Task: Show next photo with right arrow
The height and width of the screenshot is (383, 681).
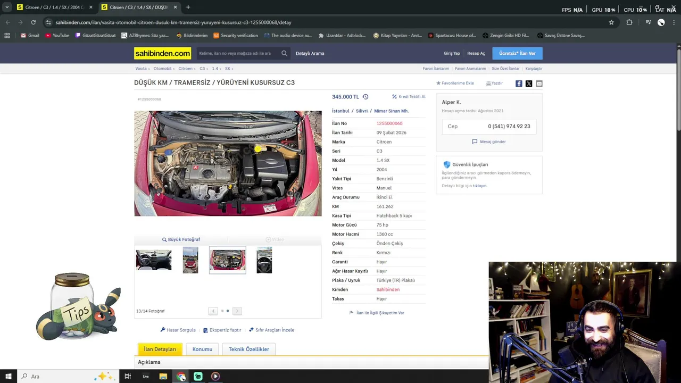Action: coord(237,311)
